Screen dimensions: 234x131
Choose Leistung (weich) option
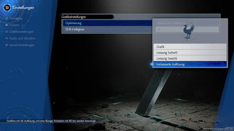pyautogui.click(x=190, y=58)
